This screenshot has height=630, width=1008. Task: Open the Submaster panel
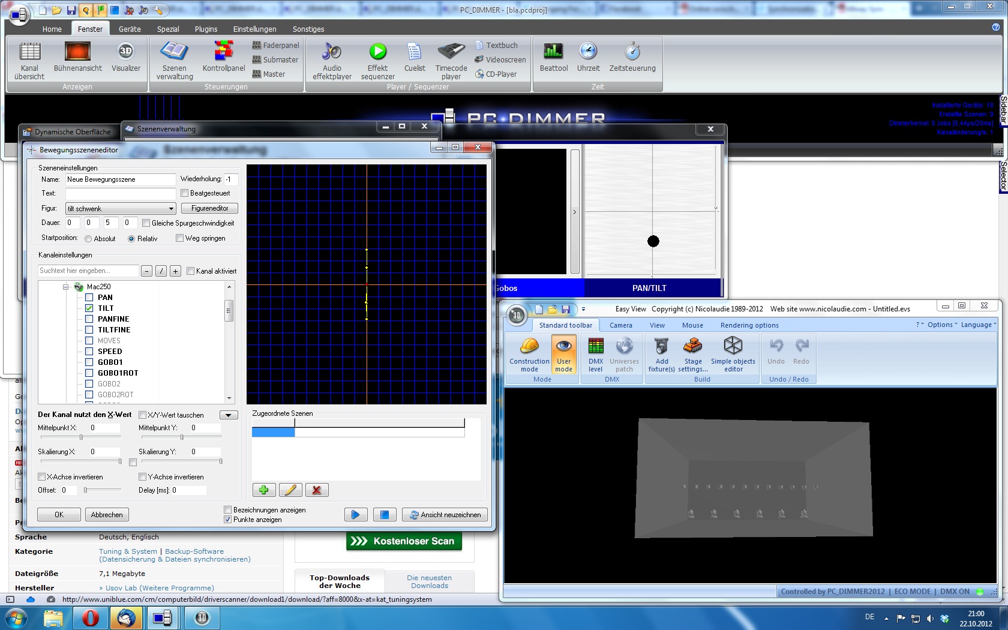(275, 60)
